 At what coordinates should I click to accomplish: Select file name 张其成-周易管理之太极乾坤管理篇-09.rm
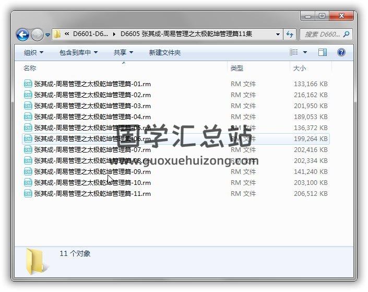tap(92, 172)
